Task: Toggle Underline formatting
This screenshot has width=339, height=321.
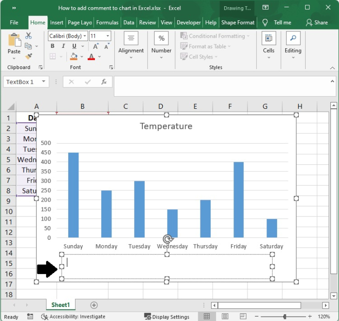Action: click(74, 46)
